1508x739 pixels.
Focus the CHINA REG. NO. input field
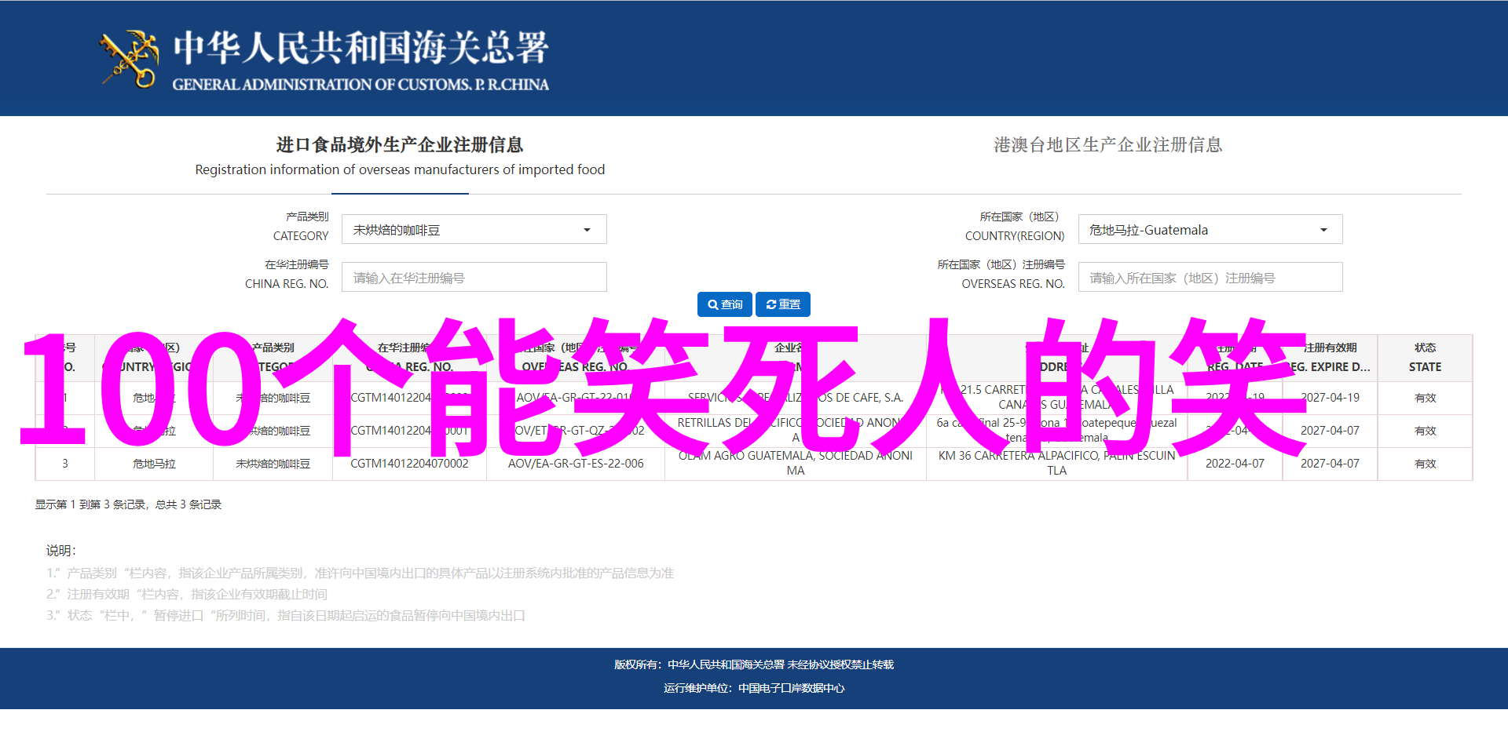pyautogui.click(x=474, y=278)
